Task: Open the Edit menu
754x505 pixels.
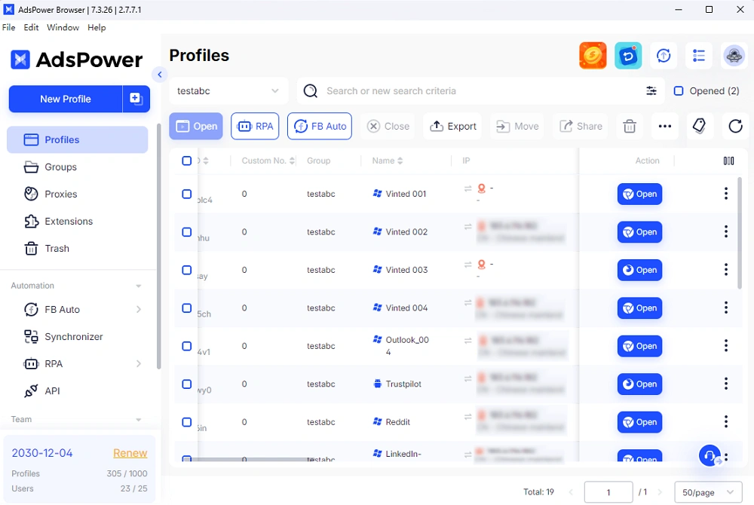Action: point(31,27)
